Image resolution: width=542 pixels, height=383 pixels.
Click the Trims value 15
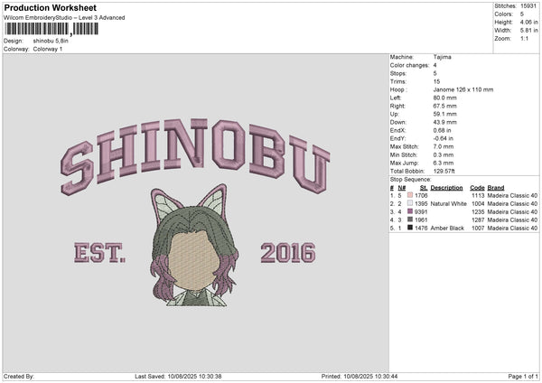click(436, 81)
